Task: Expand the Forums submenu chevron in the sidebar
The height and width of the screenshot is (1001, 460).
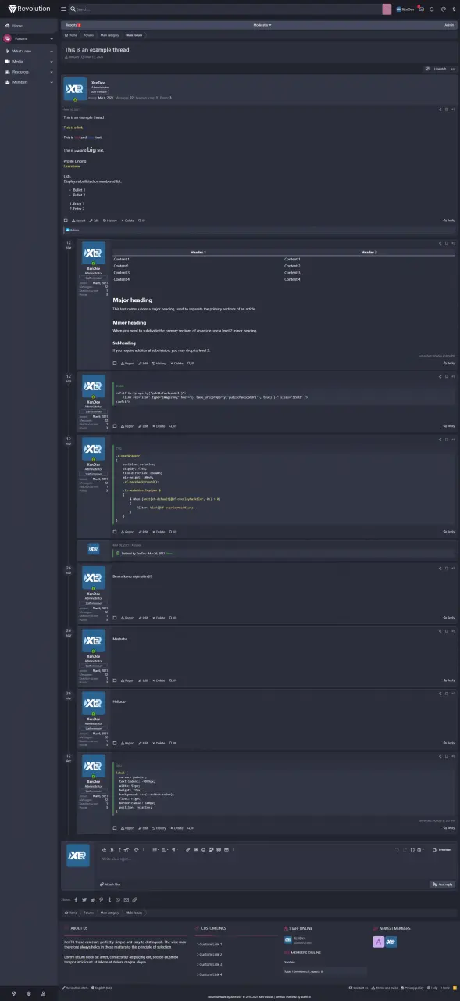Action: click(51, 38)
